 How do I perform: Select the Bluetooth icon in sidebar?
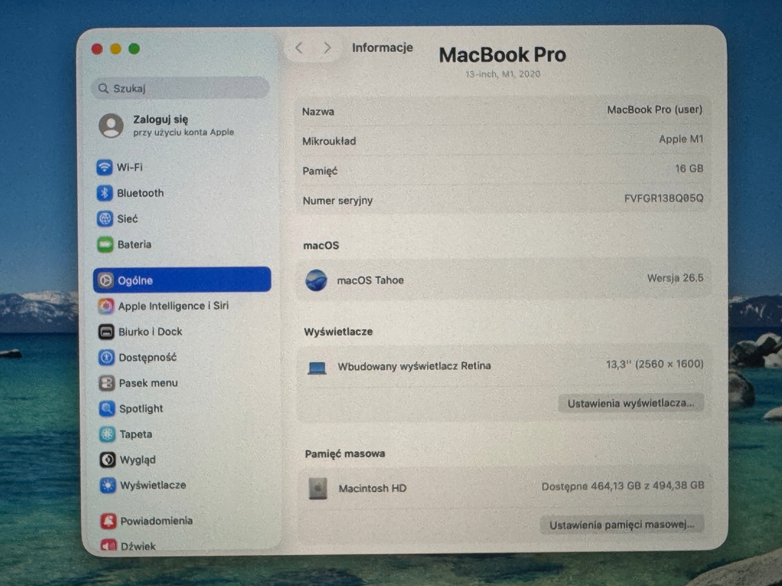pyautogui.click(x=105, y=193)
